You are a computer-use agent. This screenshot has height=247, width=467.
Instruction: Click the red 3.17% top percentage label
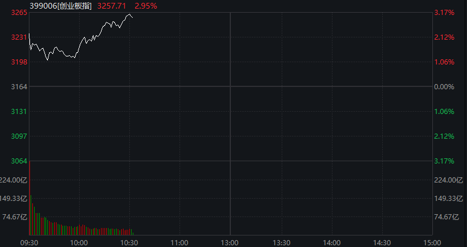[x=444, y=13]
